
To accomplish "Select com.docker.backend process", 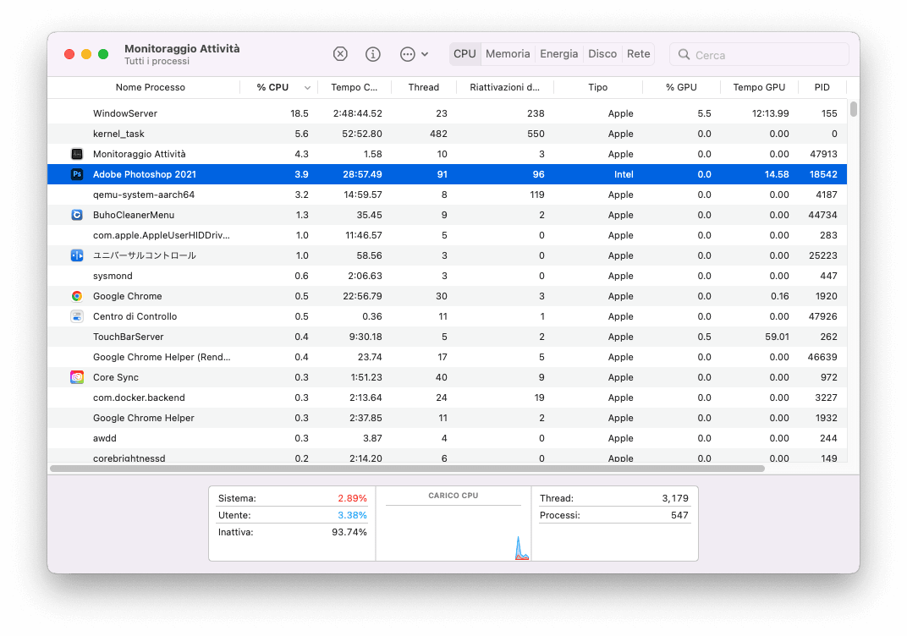I will tap(447, 397).
